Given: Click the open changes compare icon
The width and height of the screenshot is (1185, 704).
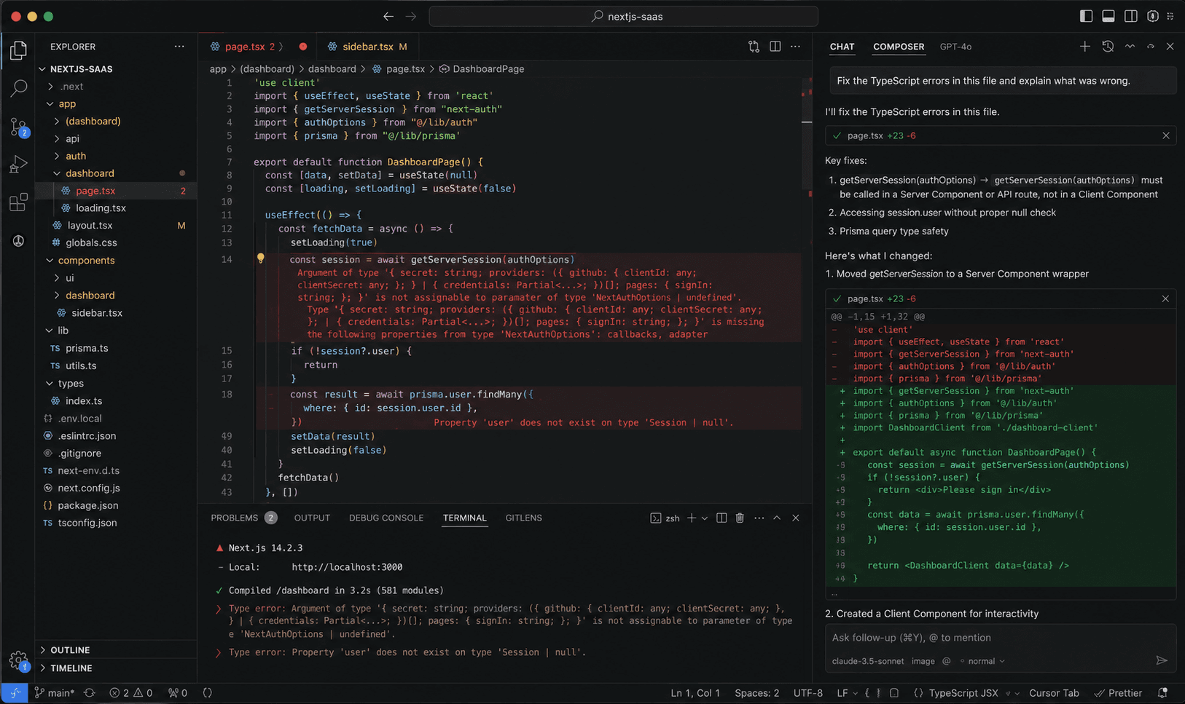Looking at the screenshot, I should (x=754, y=47).
